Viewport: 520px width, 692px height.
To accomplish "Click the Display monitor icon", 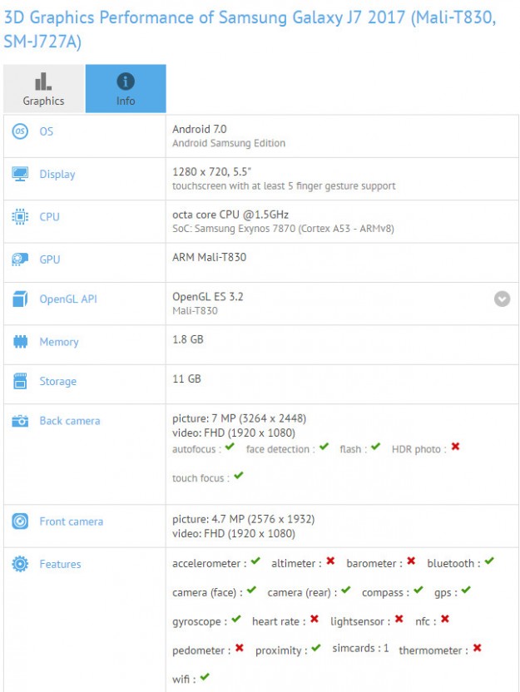I will 20,174.
